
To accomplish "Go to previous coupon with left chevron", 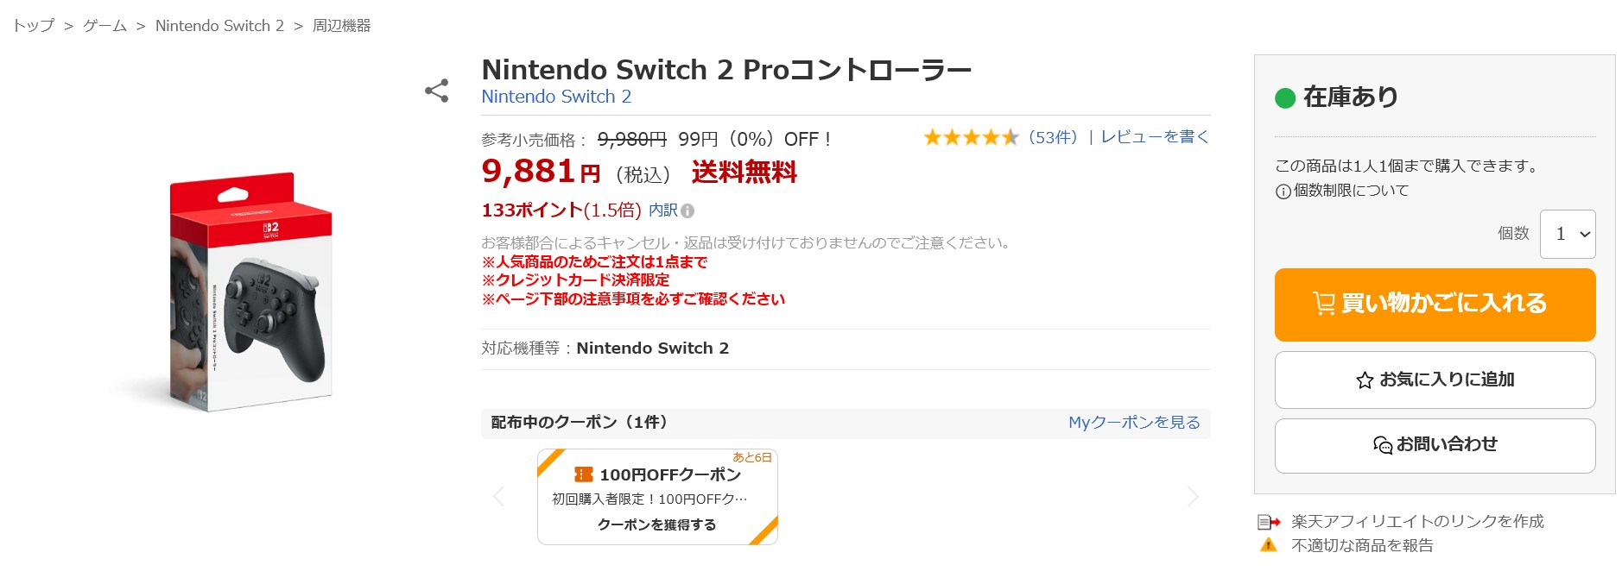I will coord(498,497).
